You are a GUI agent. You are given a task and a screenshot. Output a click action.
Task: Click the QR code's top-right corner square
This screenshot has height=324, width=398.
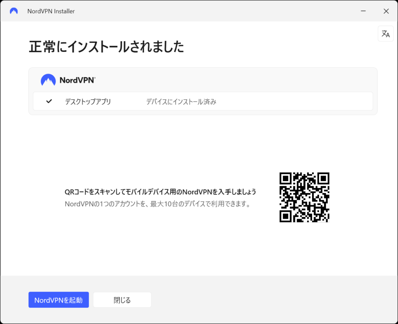(323, 179)
